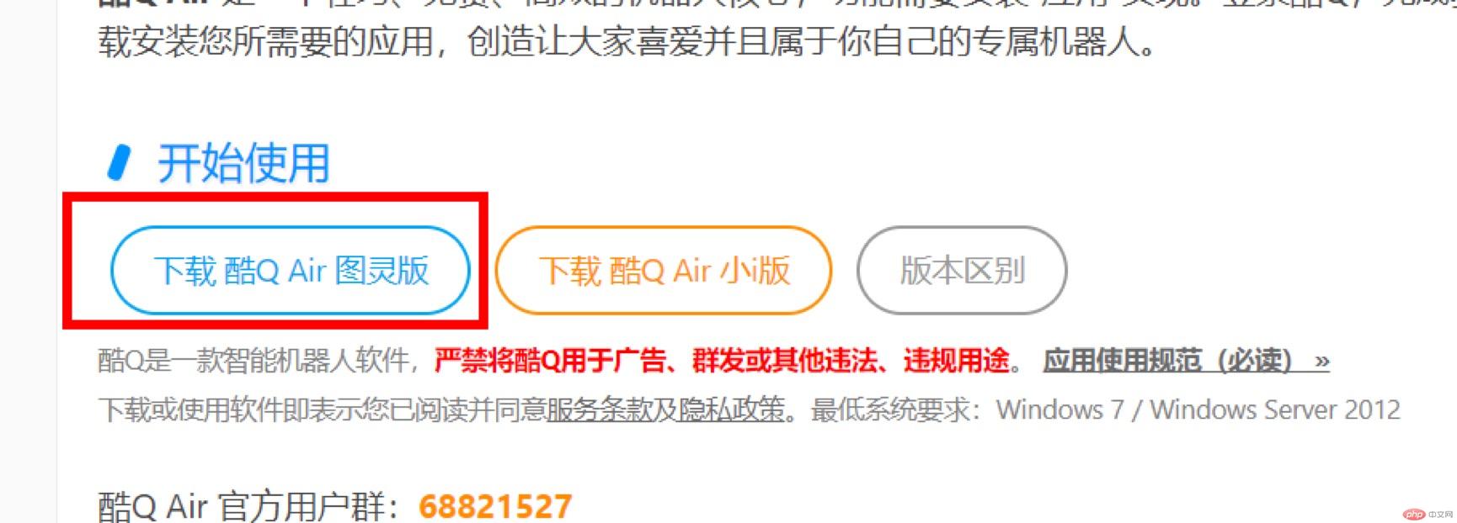The image size is (1457, 523).
Task: Open the 版本区别 comparison button
Action: pos(962,271)
